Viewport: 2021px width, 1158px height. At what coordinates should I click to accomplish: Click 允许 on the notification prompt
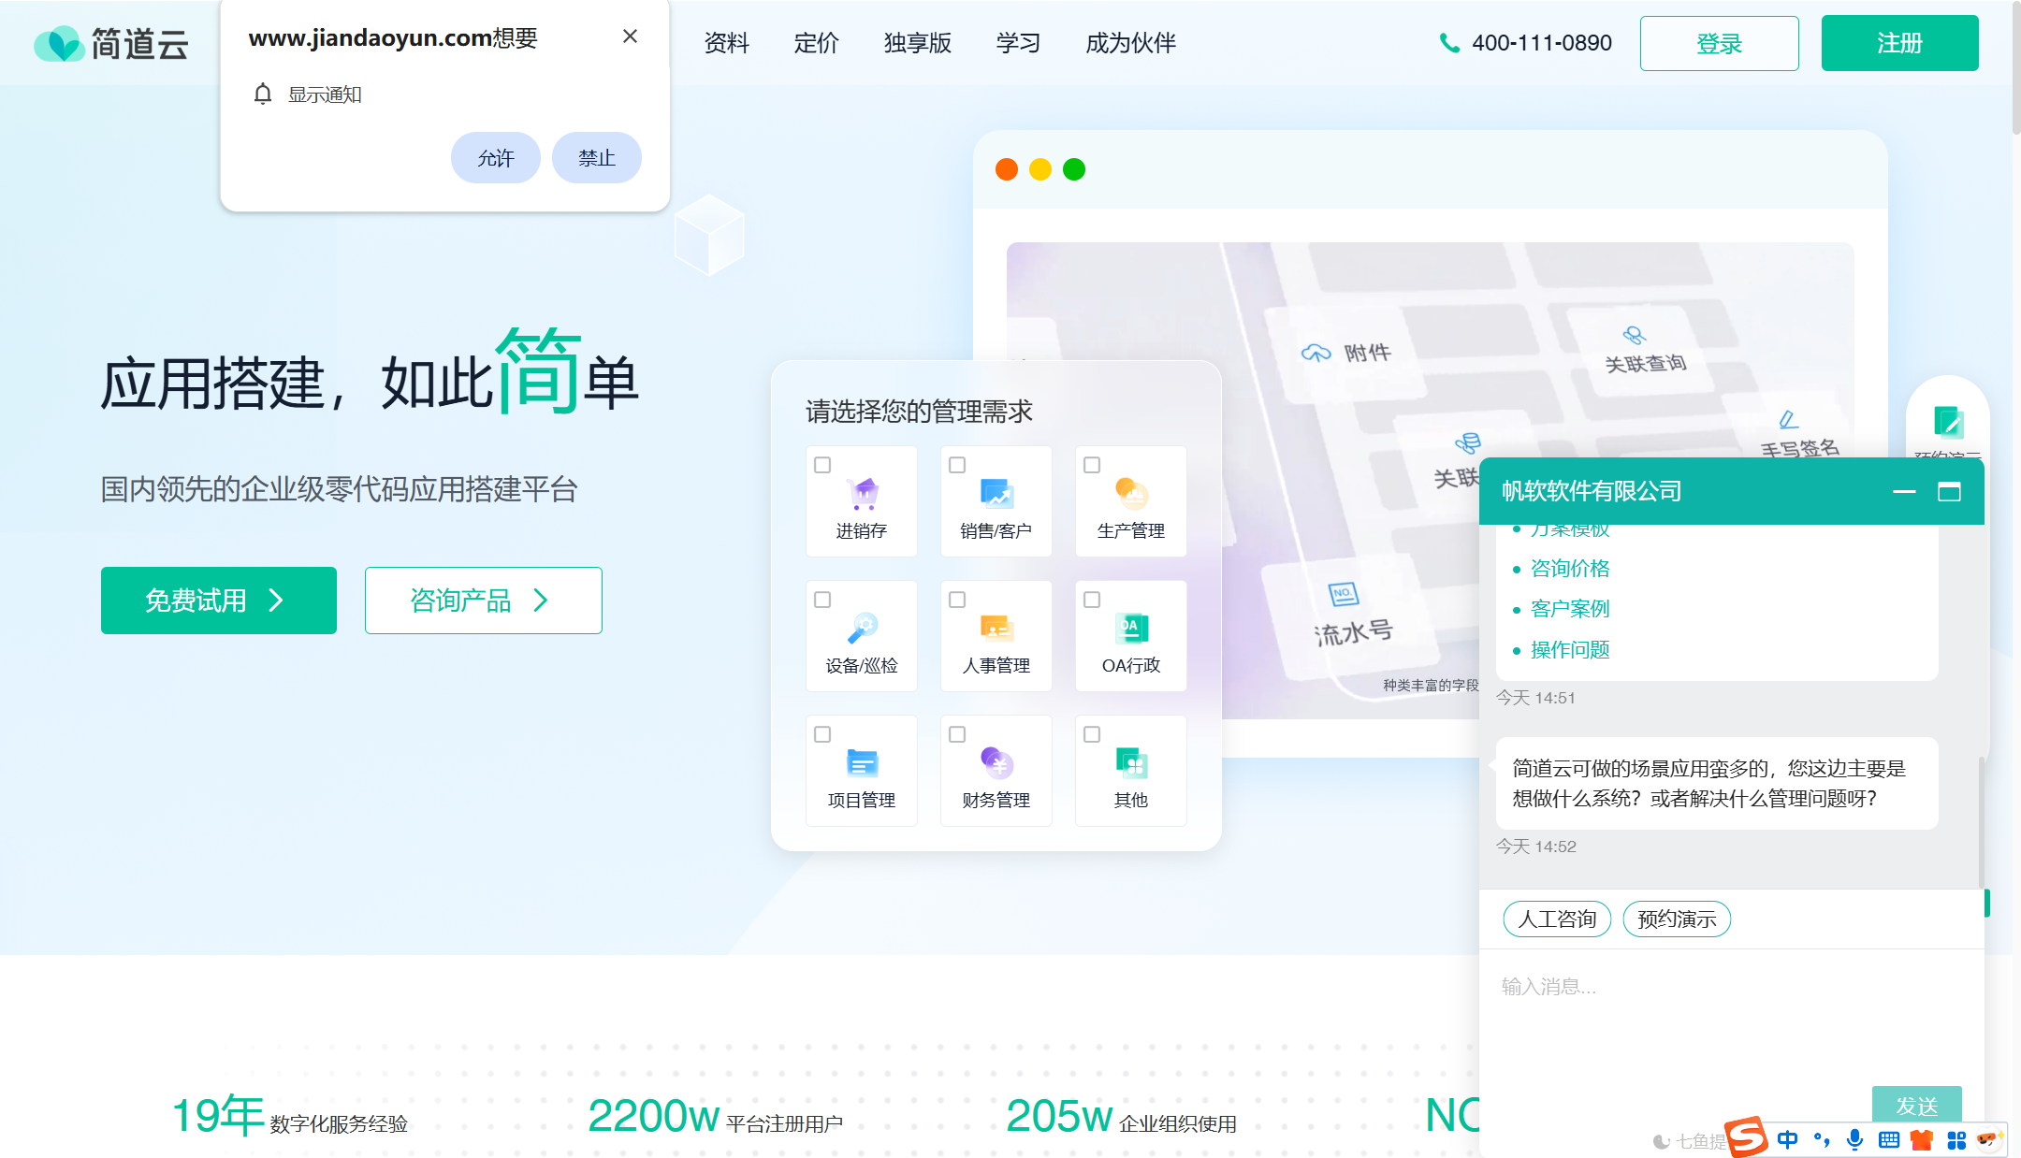point(496,157)
